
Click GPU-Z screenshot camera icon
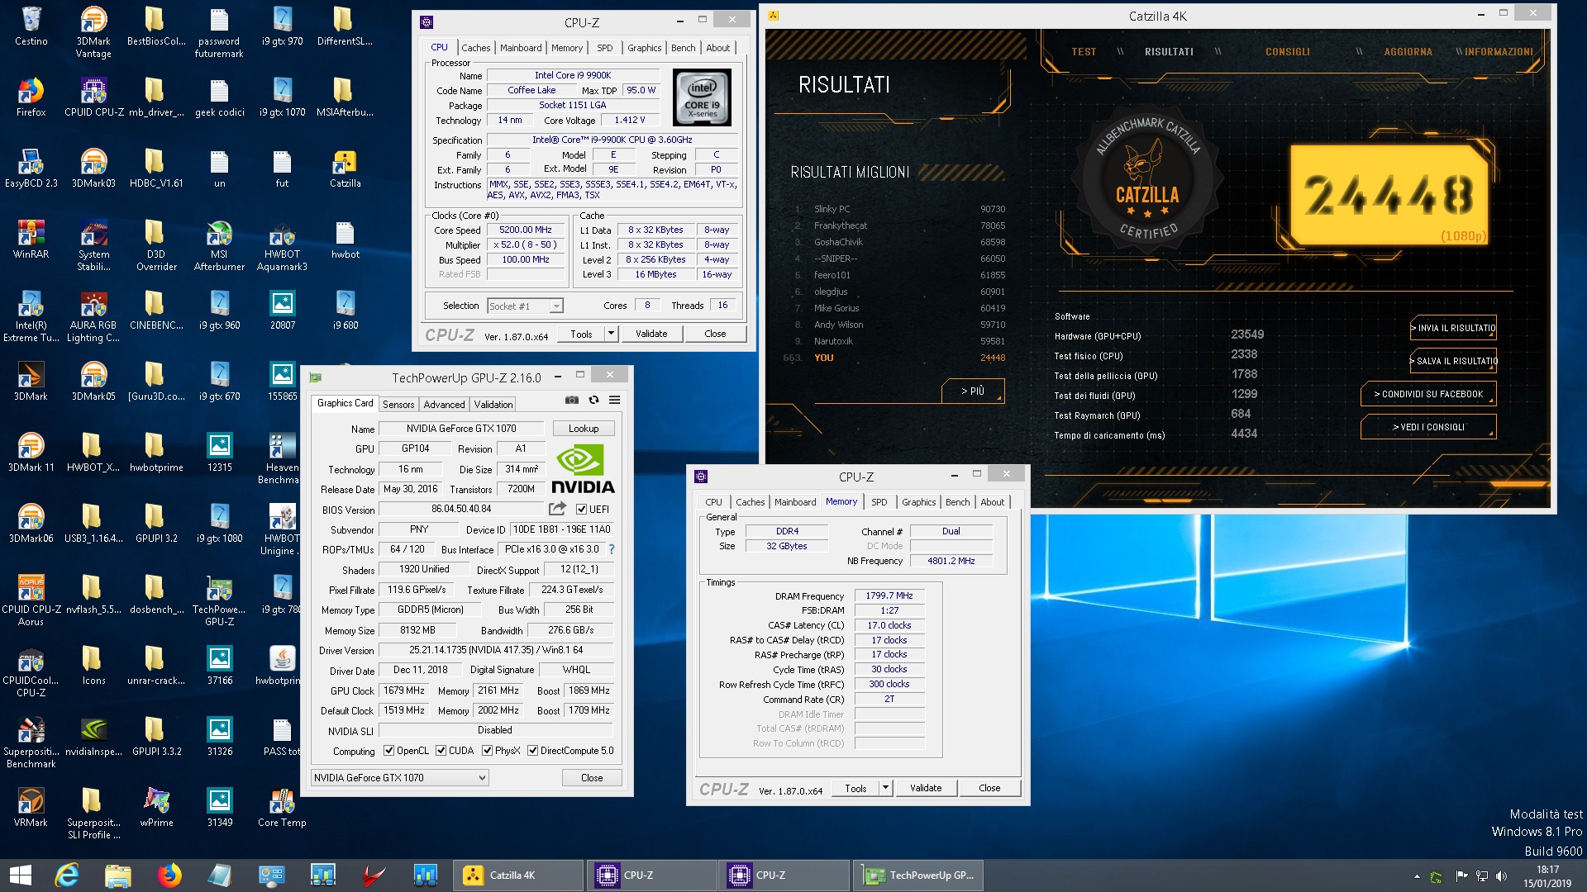coord(571,400)
